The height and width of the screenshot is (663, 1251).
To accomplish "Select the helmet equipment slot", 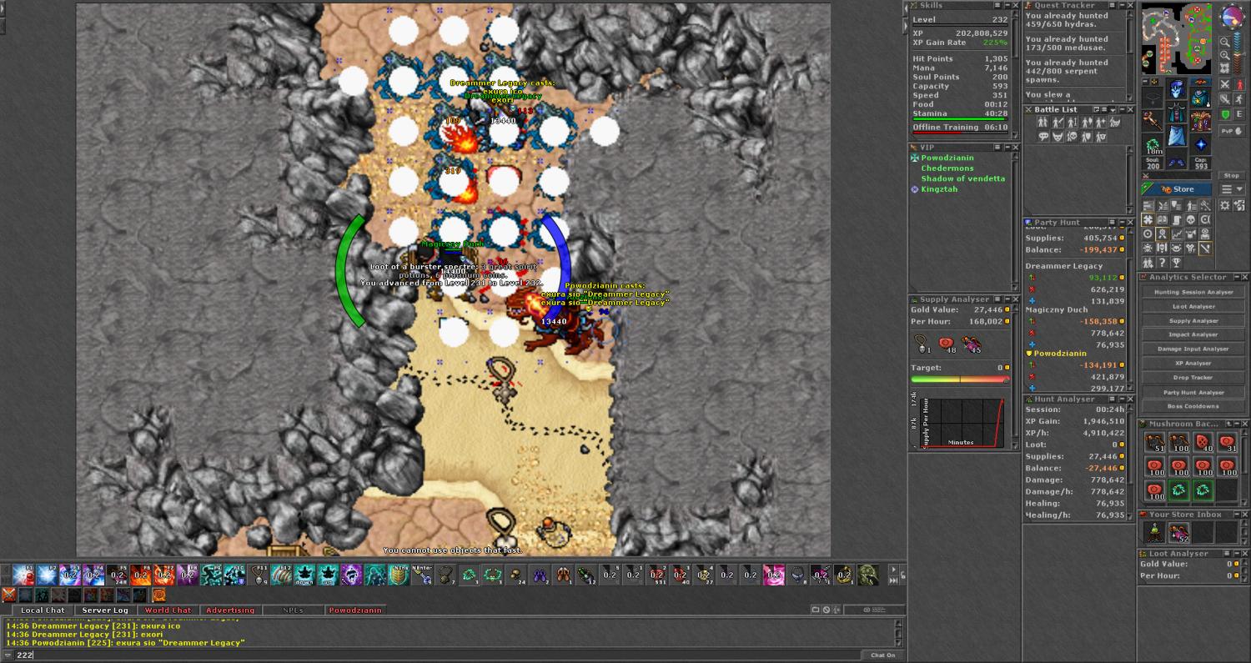I will 1176,89.
